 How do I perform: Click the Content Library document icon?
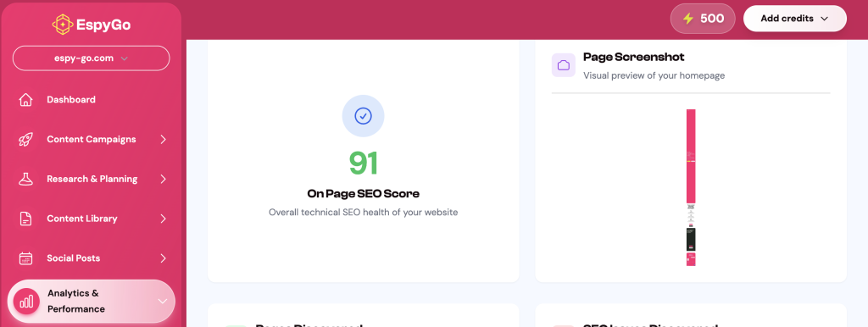tap(25, 219)
